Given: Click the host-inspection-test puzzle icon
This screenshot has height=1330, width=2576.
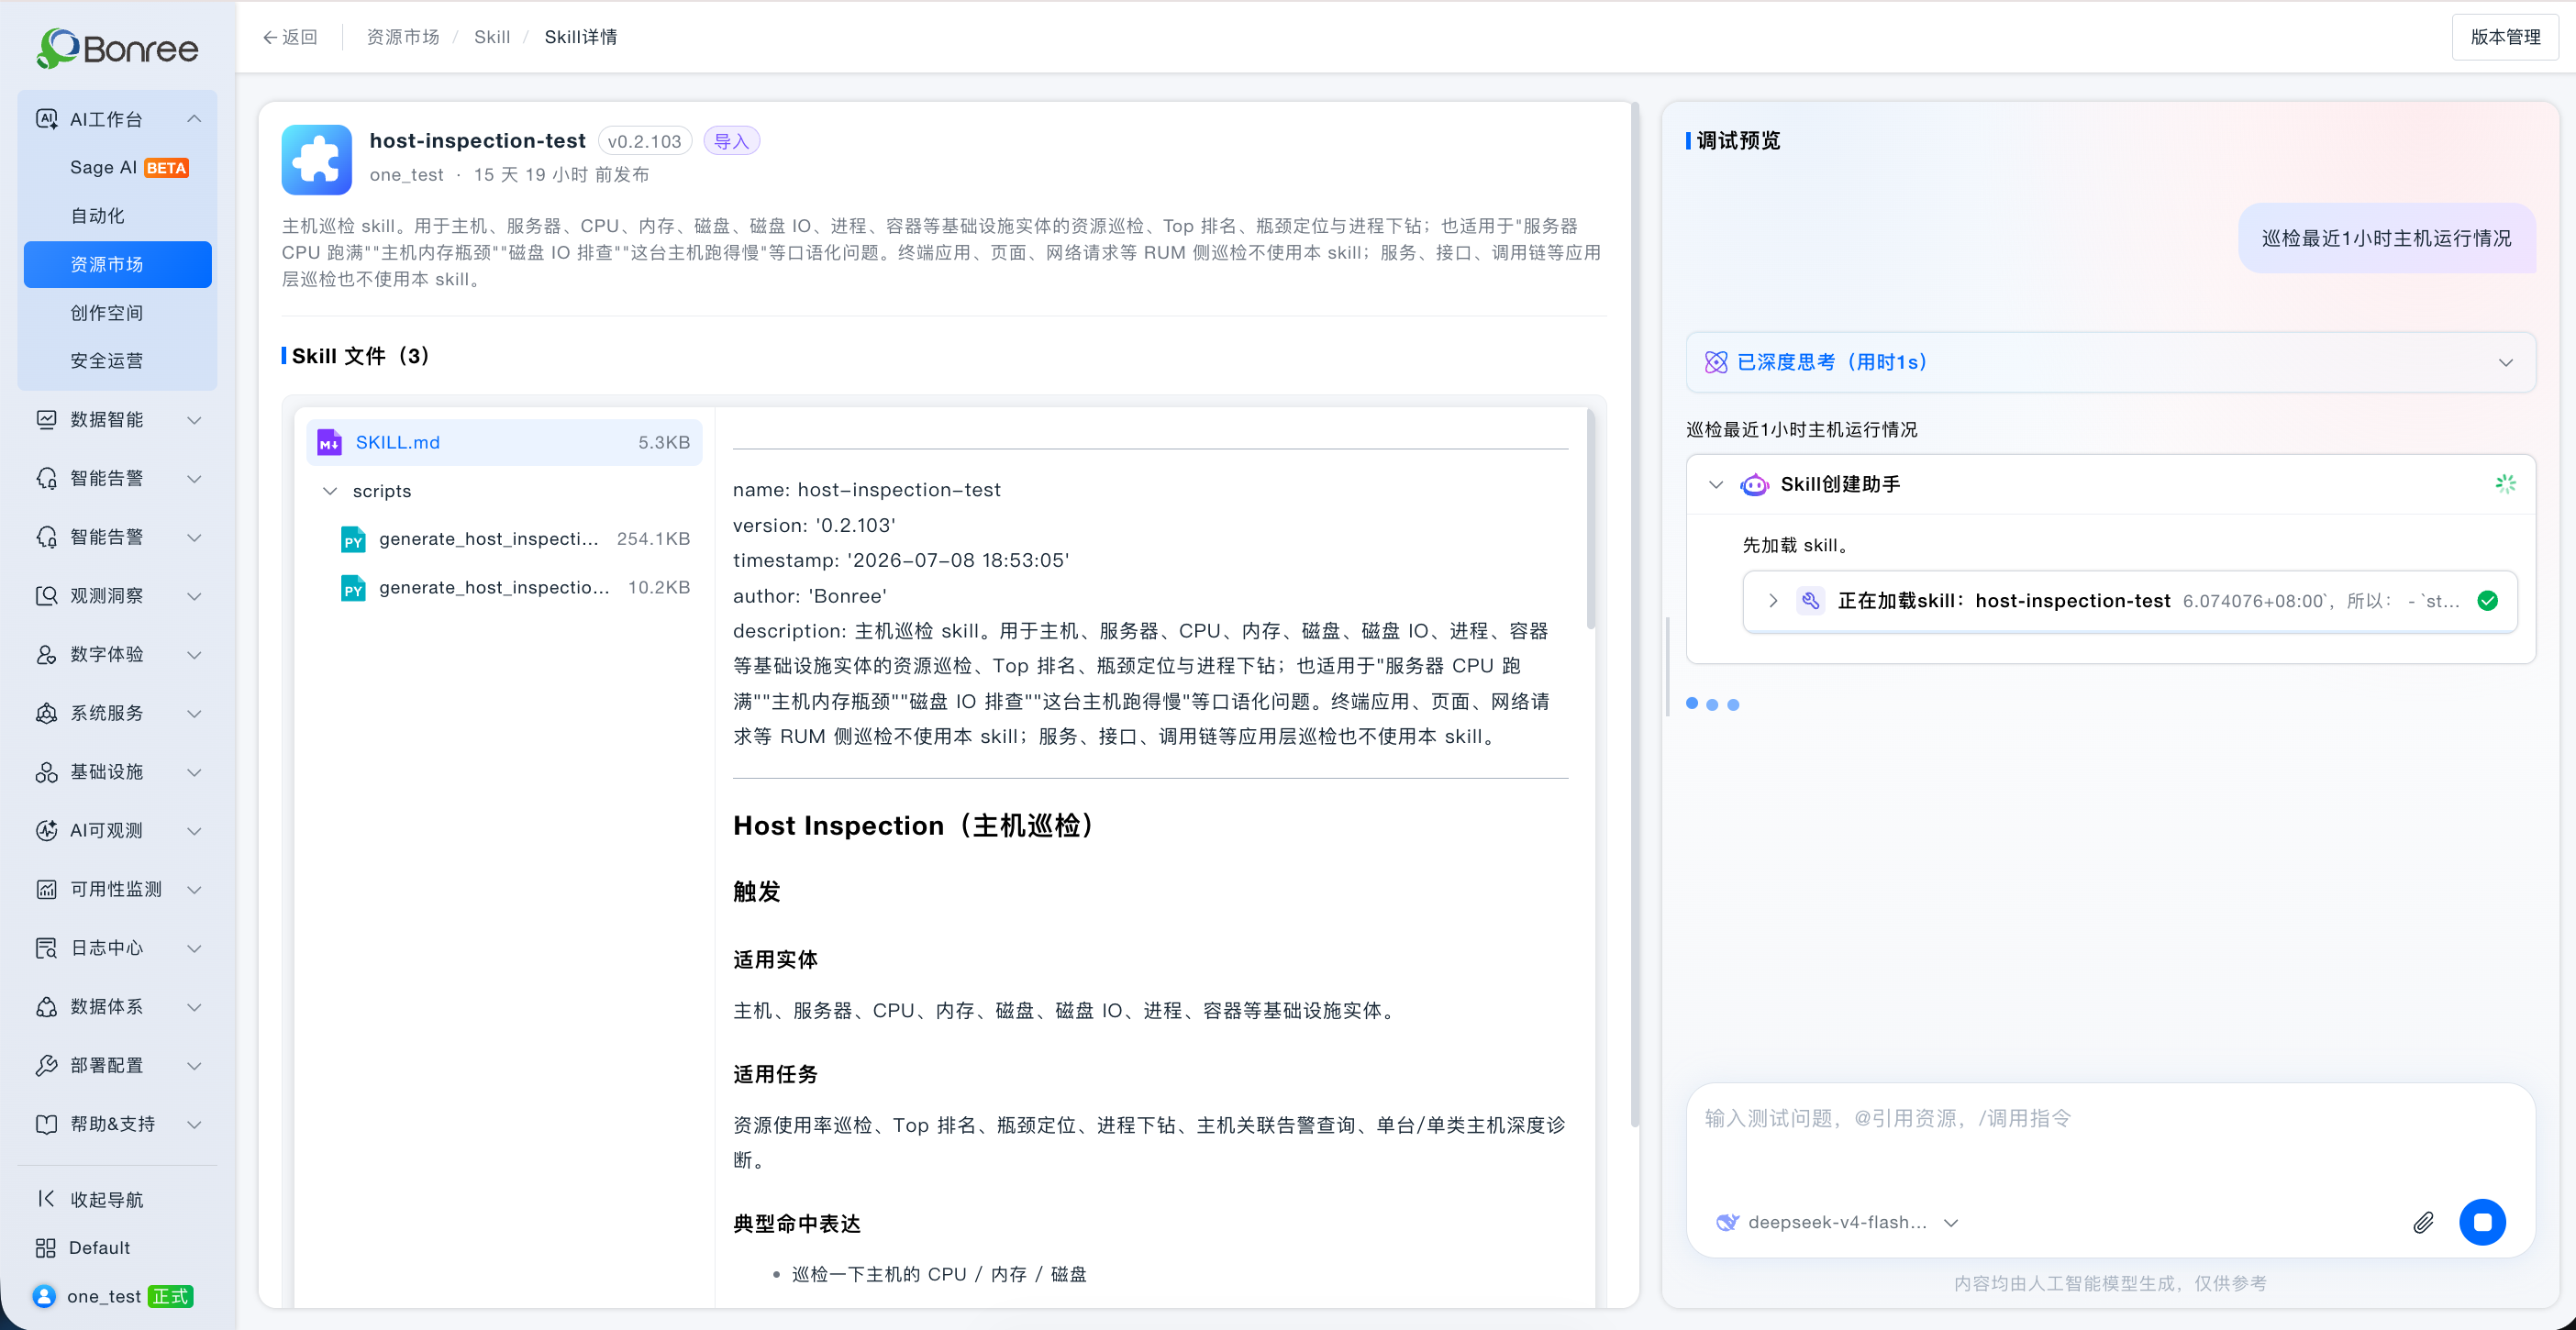Looking at the screenshot, I should tap(317, 159).
